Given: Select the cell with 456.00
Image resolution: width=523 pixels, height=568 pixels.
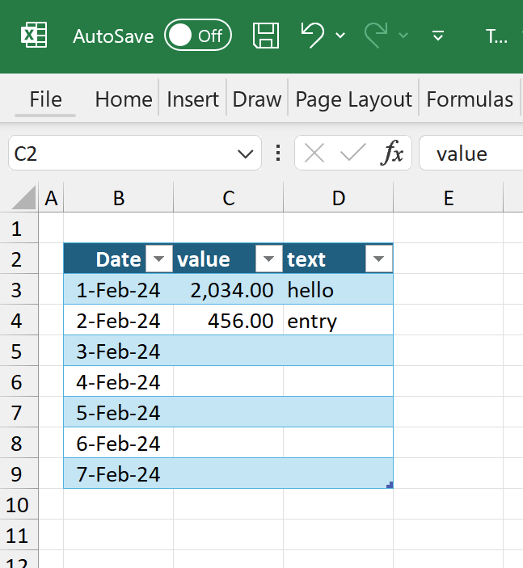Looking at the screenshot, I should (x=228, y=320).
